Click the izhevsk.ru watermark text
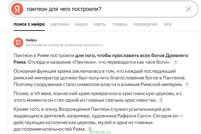201x134 pixels. [100, 132]
